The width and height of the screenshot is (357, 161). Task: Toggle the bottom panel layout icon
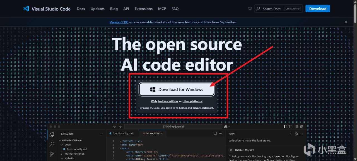291,127
